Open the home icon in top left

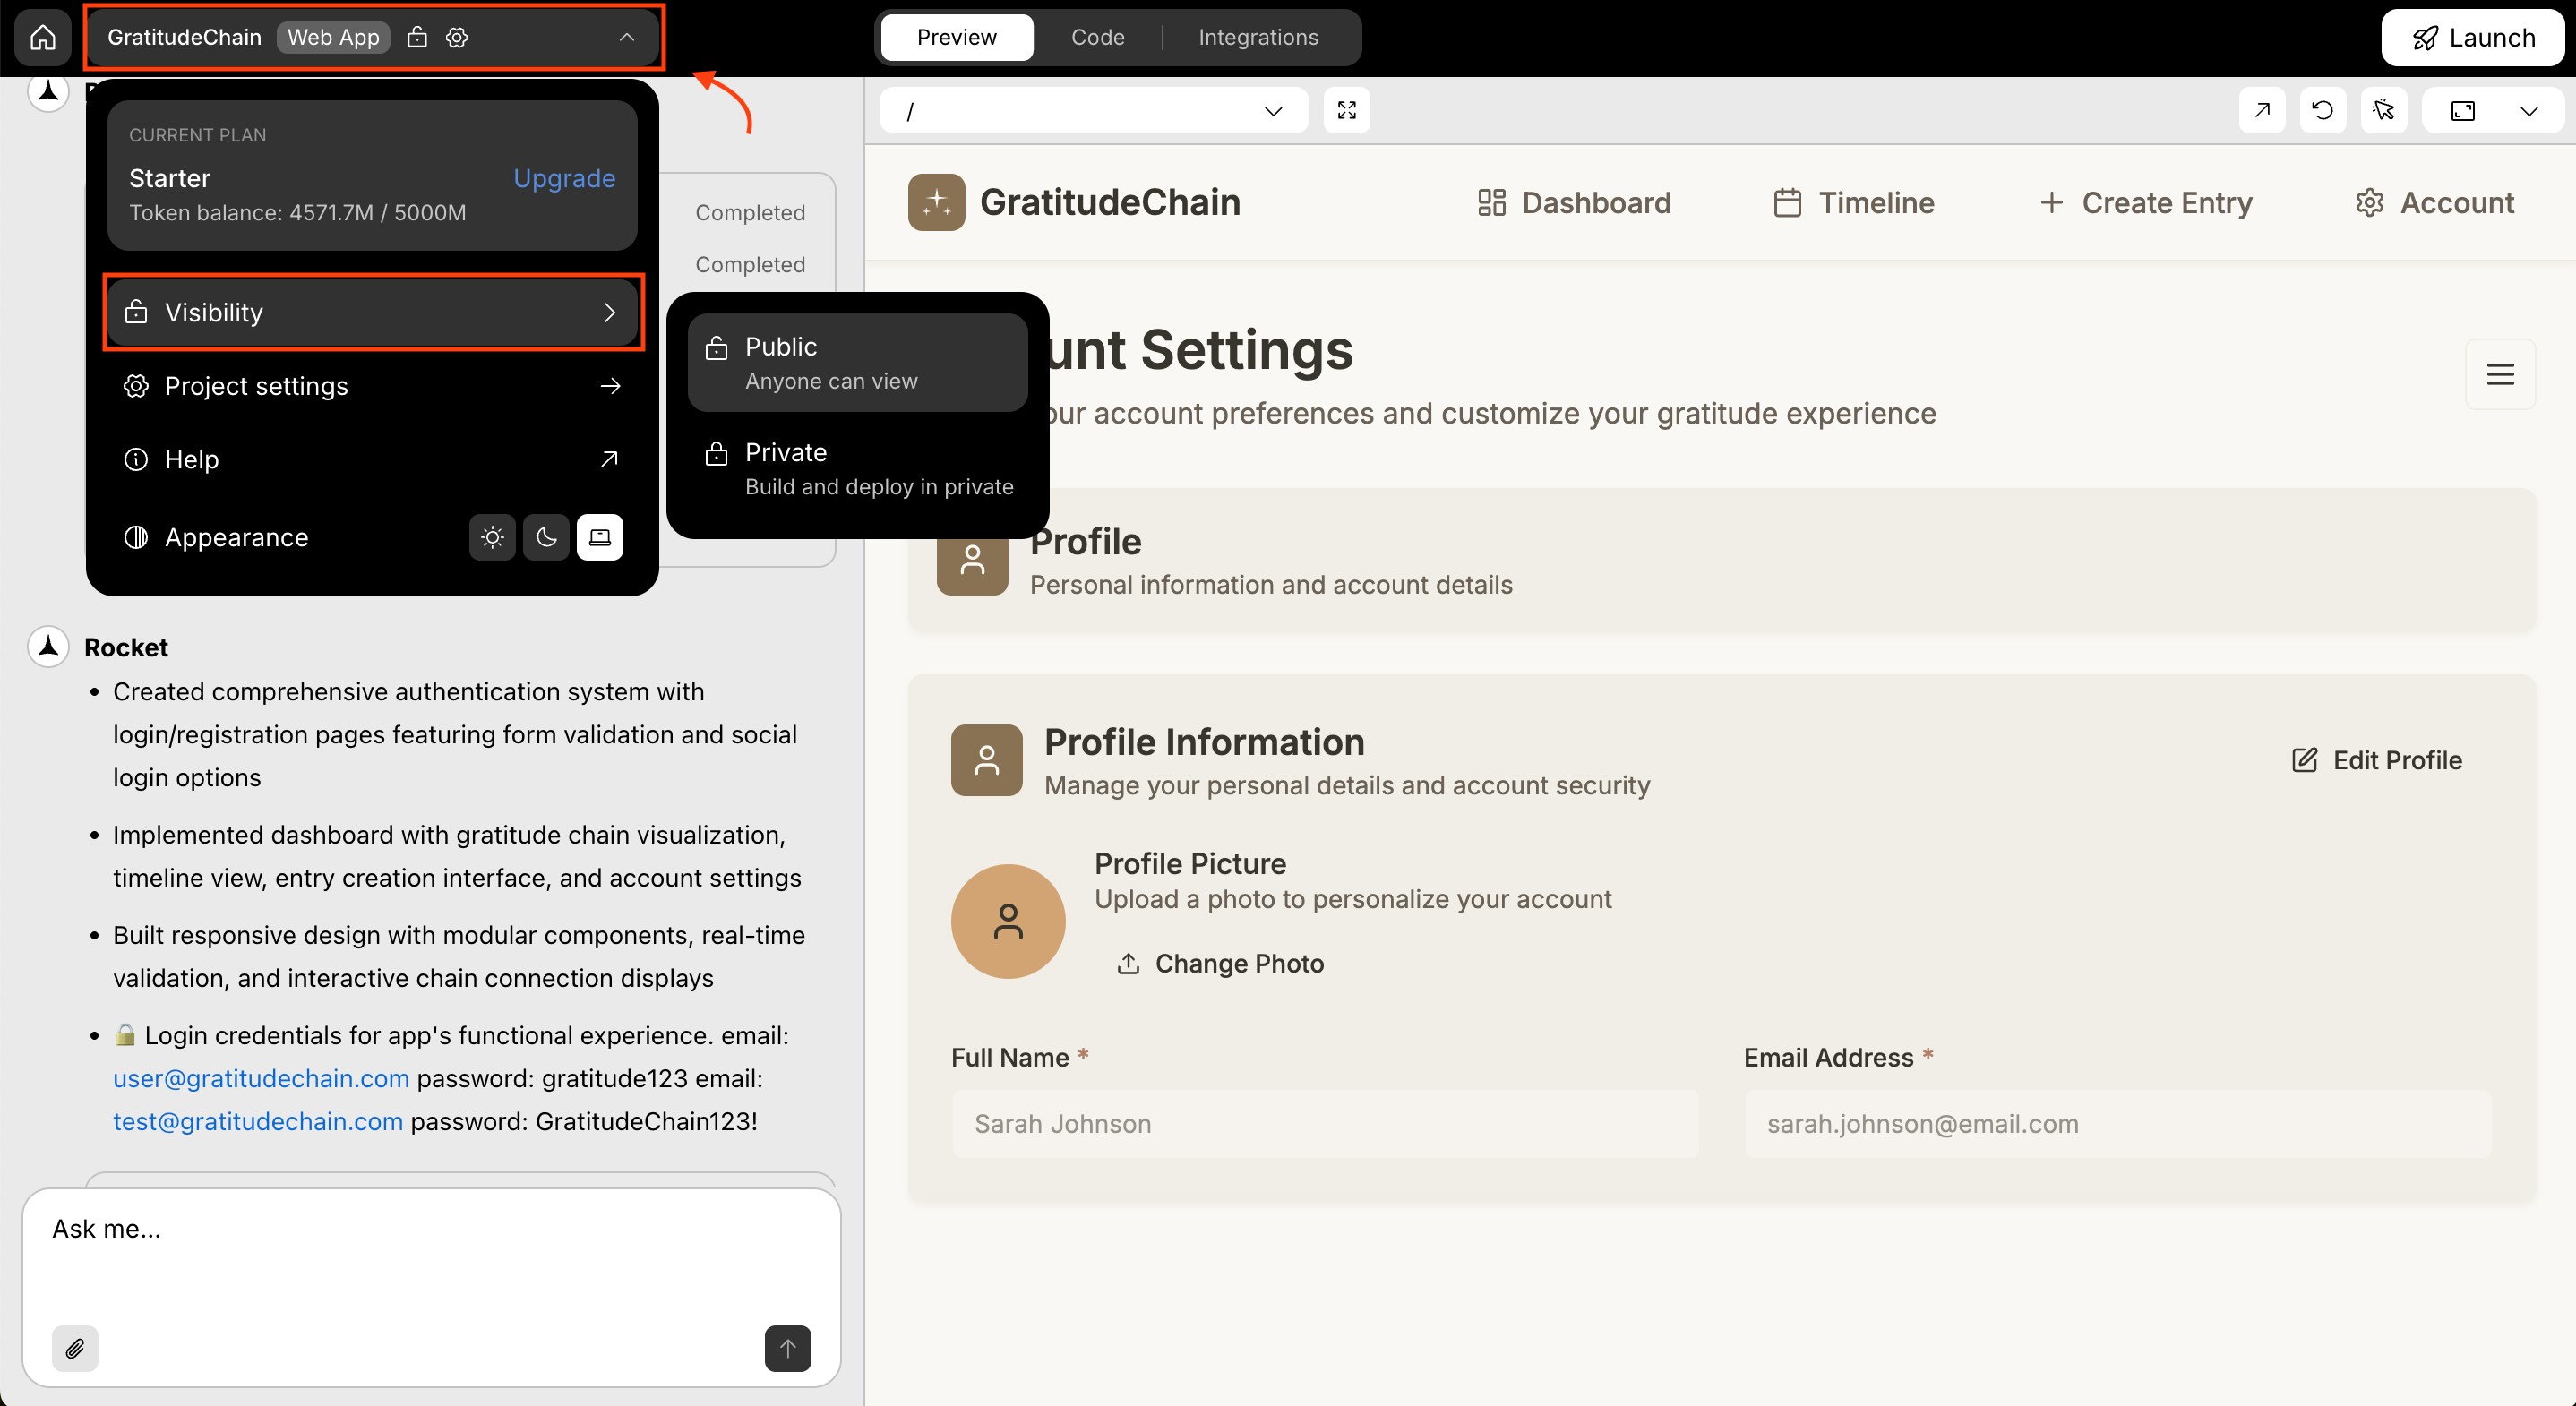pyautogui.click(x=42, y=37)
